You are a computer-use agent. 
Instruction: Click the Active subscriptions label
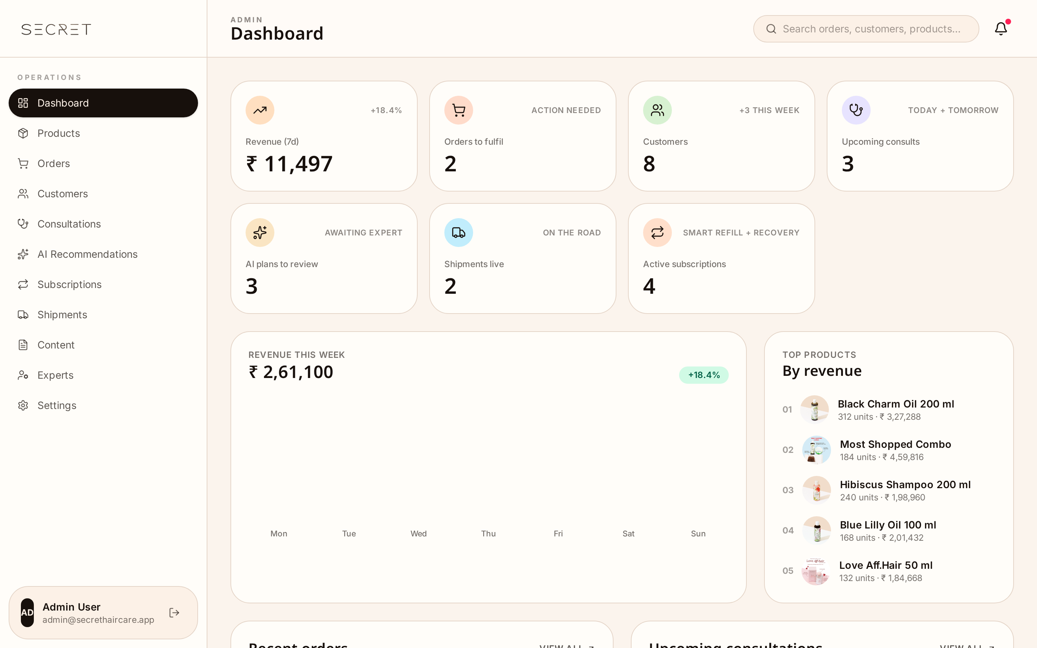tap(684, 264)
